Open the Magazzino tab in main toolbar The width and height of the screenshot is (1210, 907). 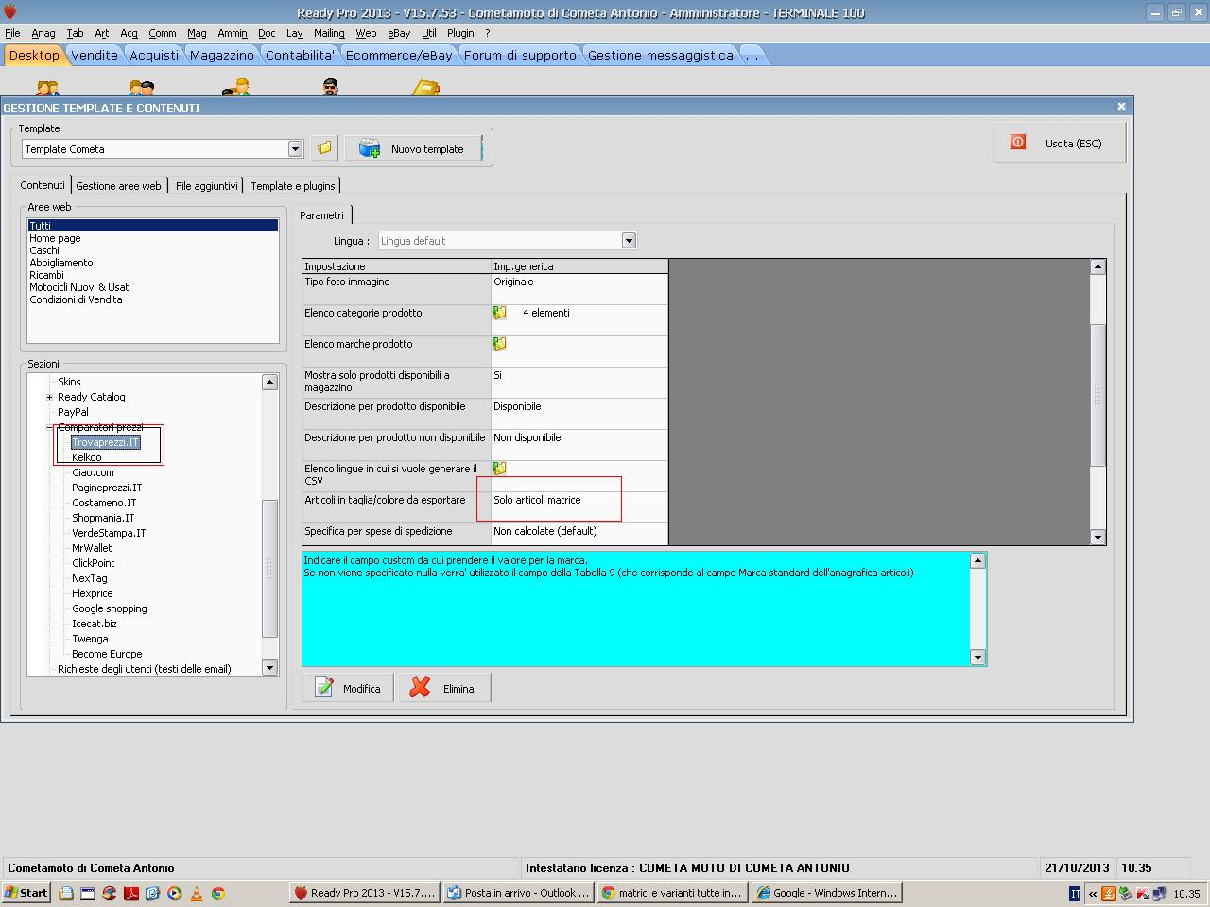click(221, 55)
